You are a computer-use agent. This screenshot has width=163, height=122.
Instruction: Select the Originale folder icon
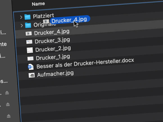click(28, 25)
